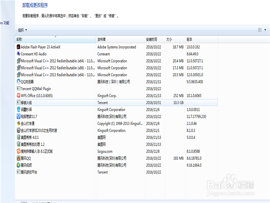Select WPS Office (10.1.0.6065) name
Image resolution: width=270 pixels, height=203 pixels.
[x=37, y=96]
